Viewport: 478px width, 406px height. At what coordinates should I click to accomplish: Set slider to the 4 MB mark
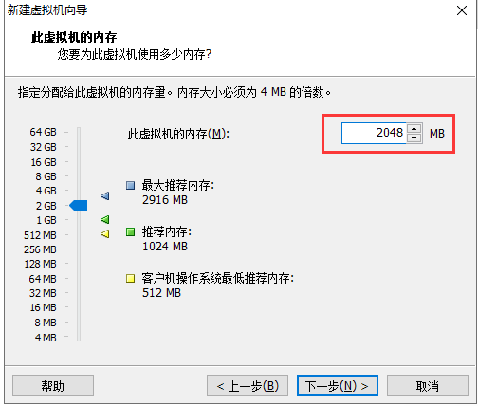tap(79, 338)
